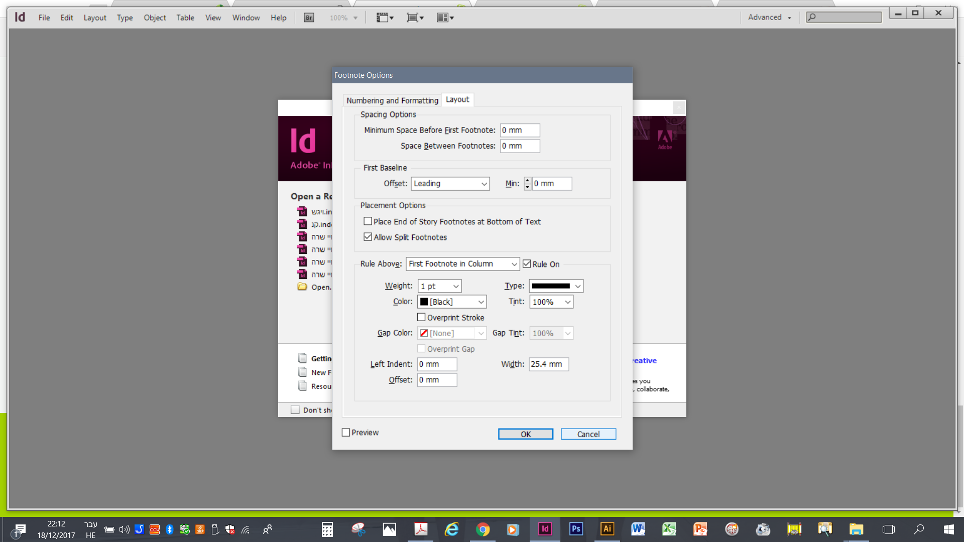Open the Tint percentage dropdown

pos(551,302)
